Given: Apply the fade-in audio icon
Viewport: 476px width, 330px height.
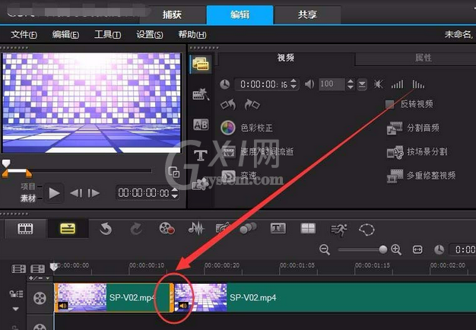Looking at the screenshot, I should coord(397,84).
